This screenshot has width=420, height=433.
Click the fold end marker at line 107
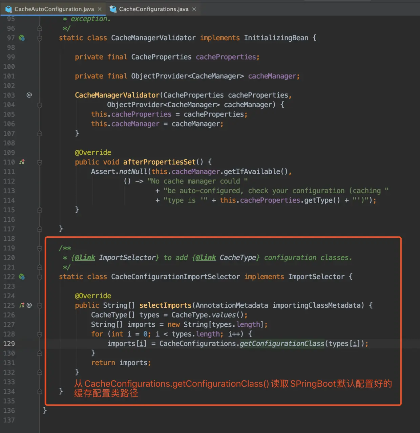[x=40, y=133]
